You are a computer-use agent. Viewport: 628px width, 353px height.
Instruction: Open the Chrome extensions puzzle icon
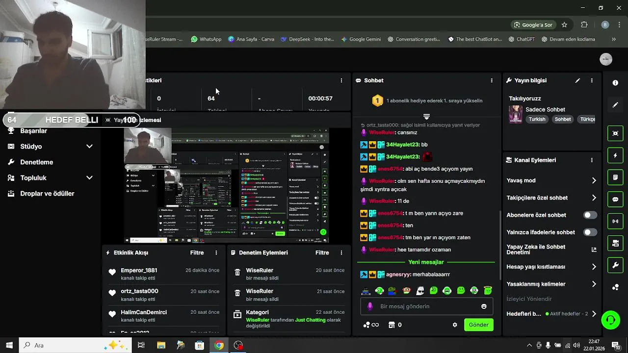click(x=584, y=25)
